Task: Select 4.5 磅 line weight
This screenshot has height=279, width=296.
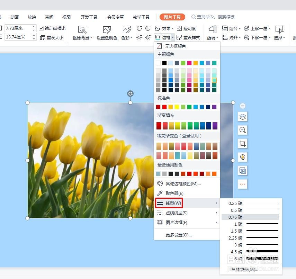Action: 251,252
